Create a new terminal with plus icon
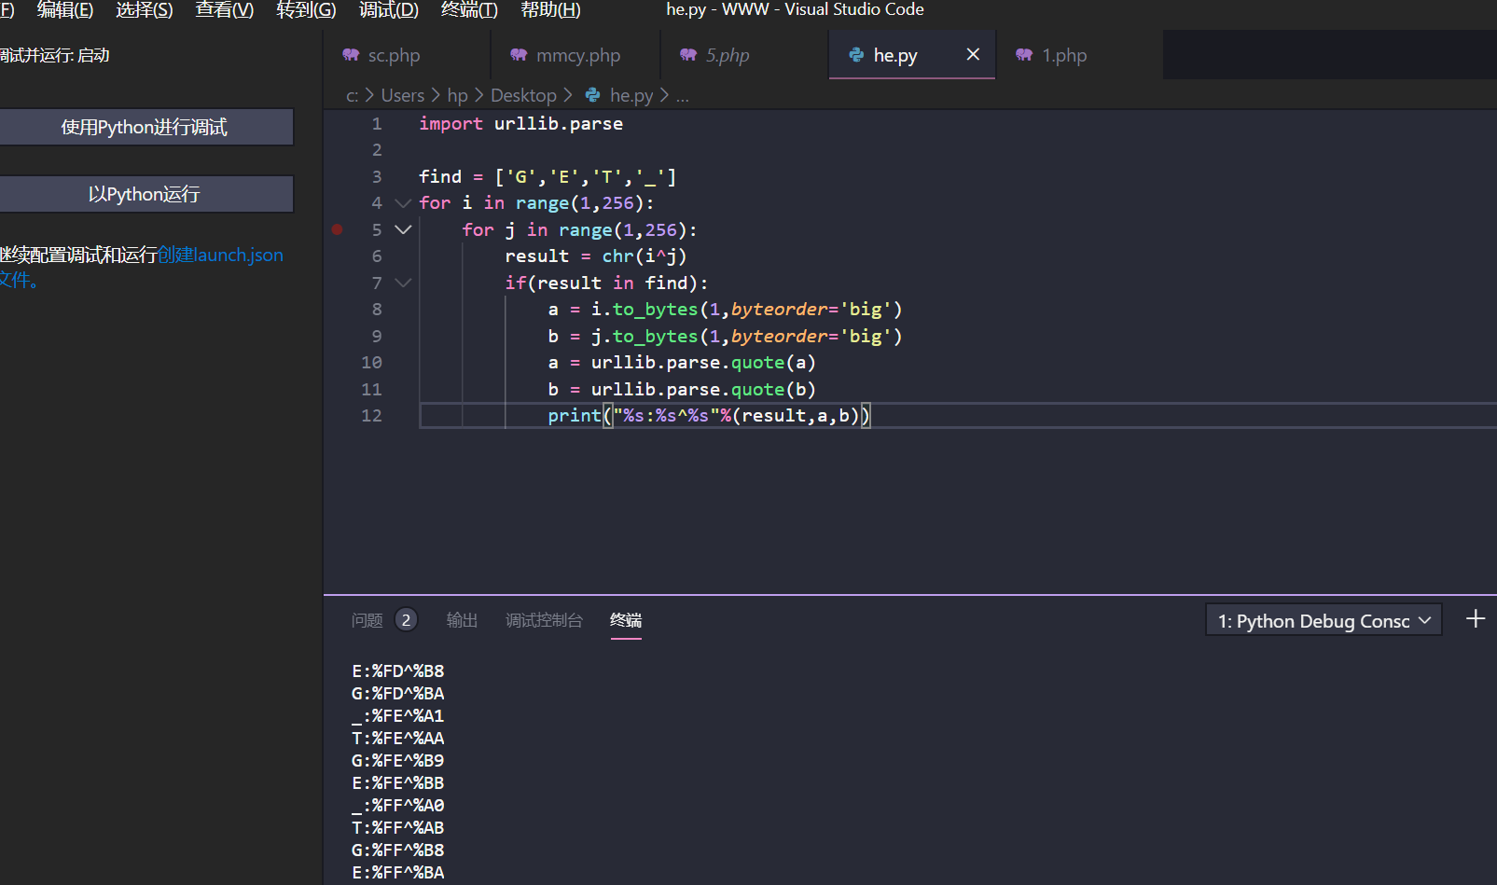 click(1476, 618)
